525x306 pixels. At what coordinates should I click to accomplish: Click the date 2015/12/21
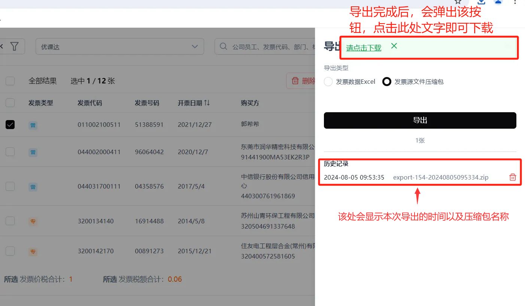[195, 251]
